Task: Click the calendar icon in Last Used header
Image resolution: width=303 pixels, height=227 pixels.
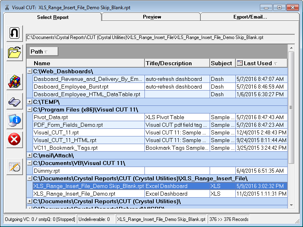Action: click(239, 63)
